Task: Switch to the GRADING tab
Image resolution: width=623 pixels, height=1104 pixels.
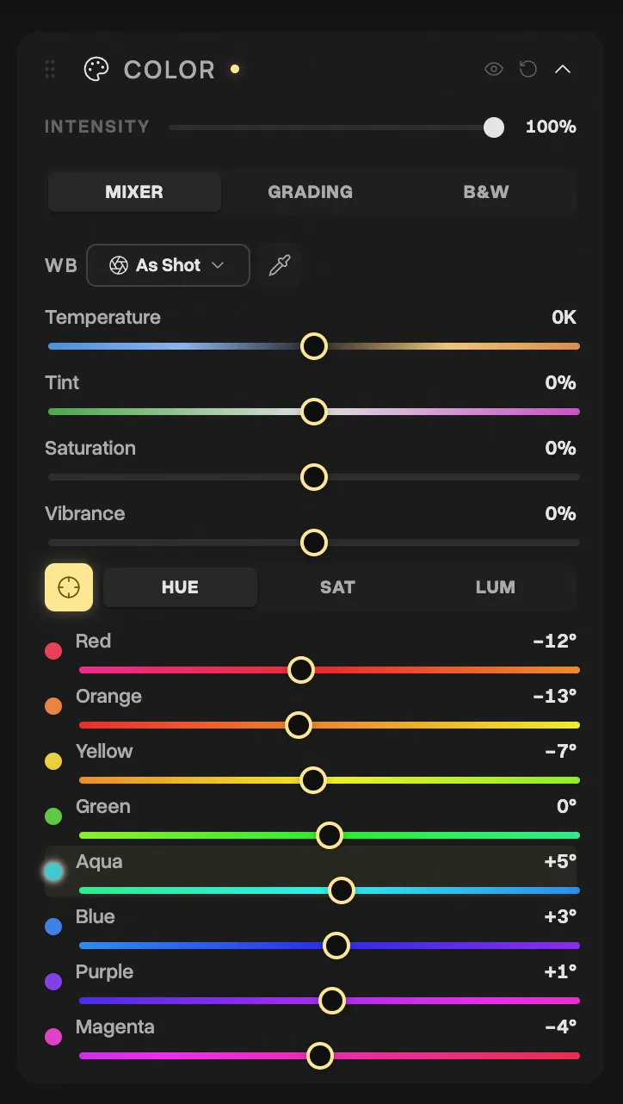Action: tap(311, 191)
